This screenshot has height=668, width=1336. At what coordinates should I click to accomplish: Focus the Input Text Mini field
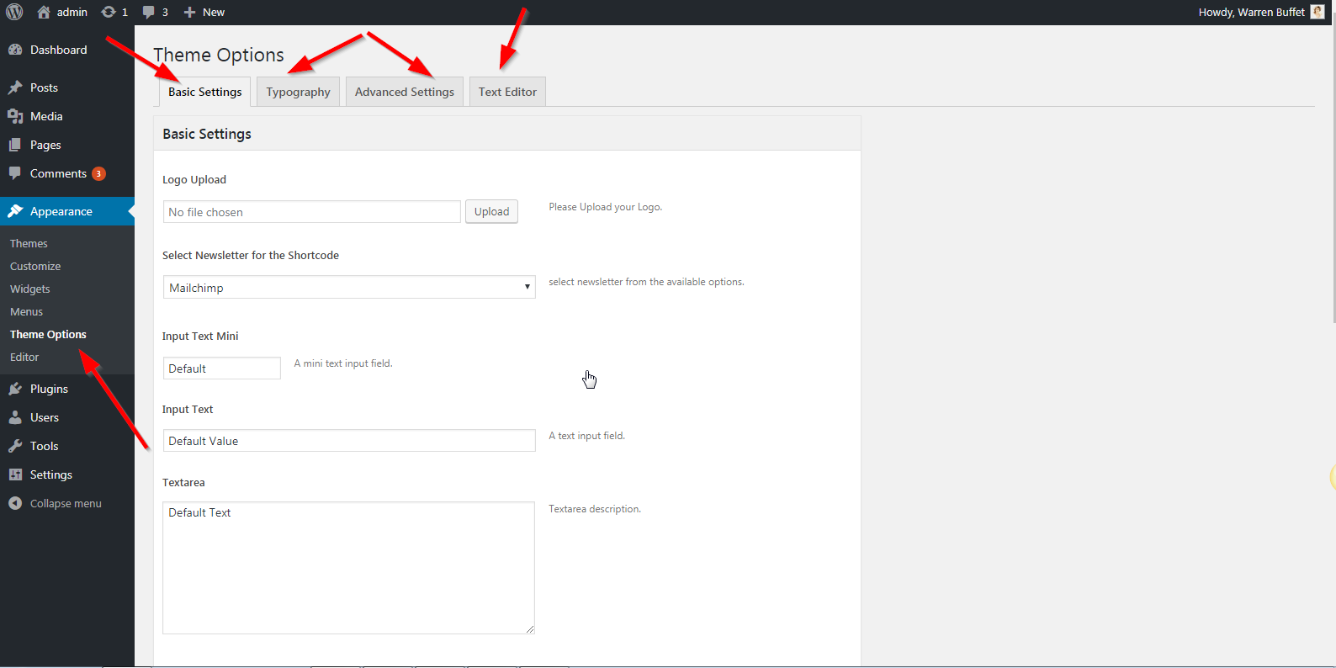tap(222, 368)
